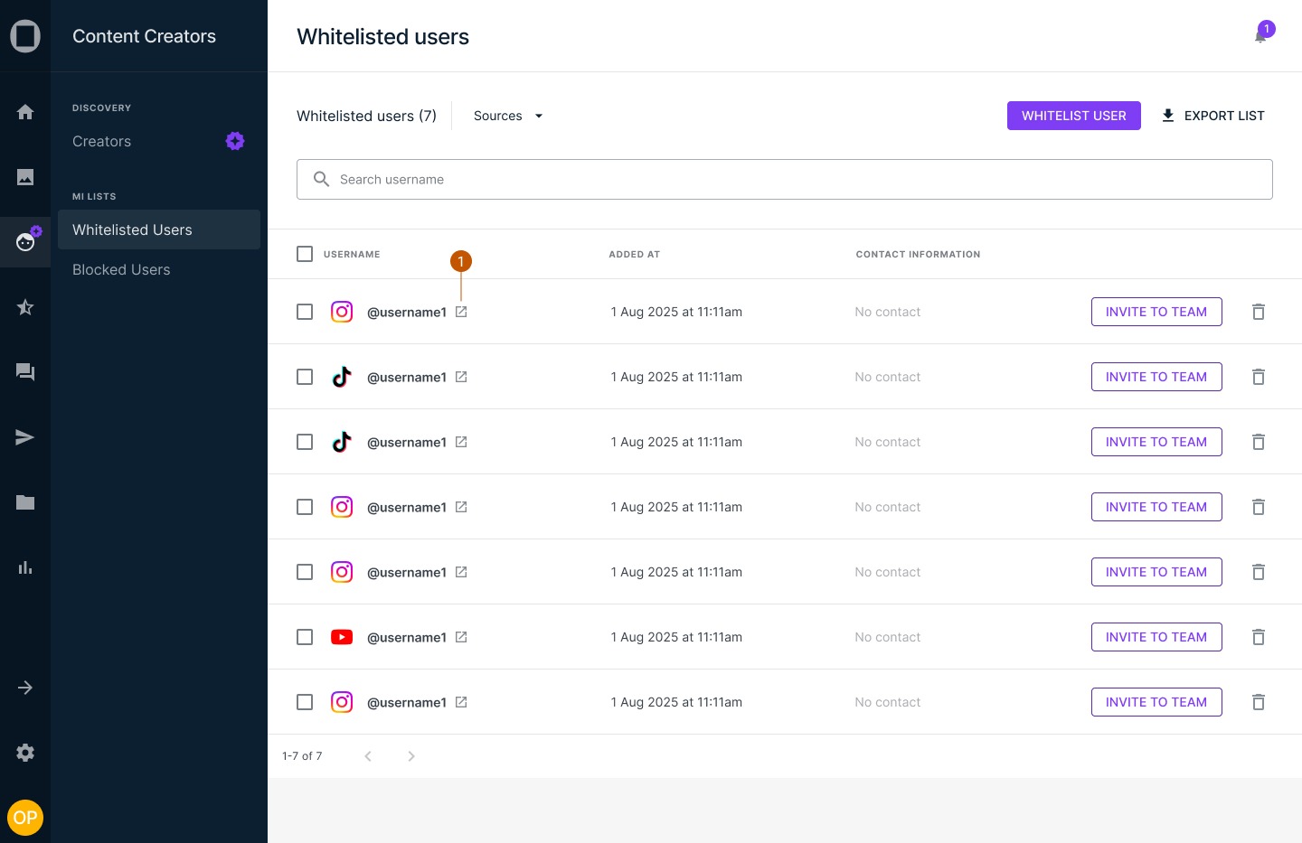Open the Blocked Users list
The image size is (1302, 843).
click(121, 269)
